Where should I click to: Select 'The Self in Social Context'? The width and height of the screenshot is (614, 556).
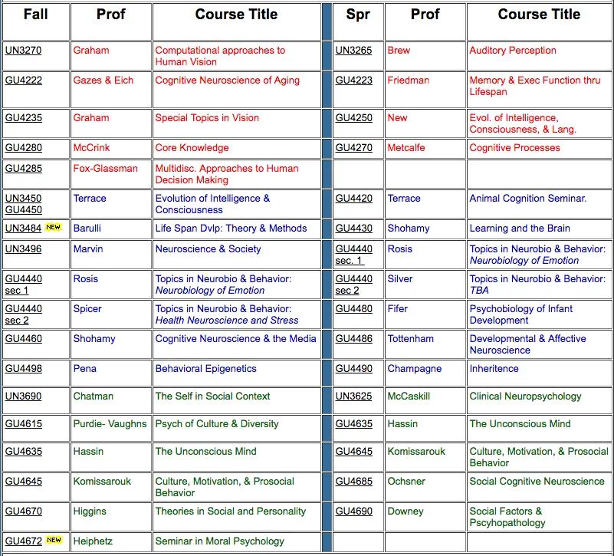[212, 396]
